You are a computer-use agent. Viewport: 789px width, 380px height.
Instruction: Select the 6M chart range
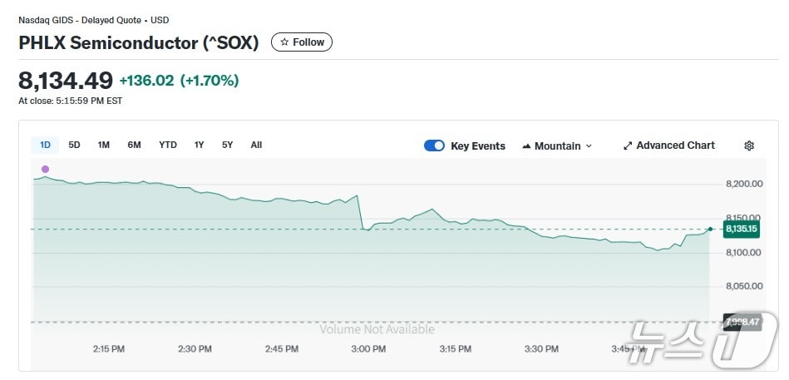click(x=134, y=145)
